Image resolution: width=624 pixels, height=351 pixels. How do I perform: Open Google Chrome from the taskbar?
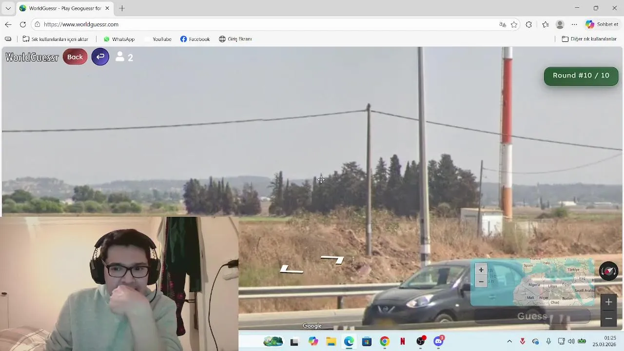385,342
